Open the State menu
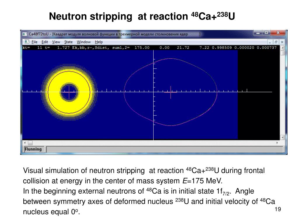 (68, 42)
